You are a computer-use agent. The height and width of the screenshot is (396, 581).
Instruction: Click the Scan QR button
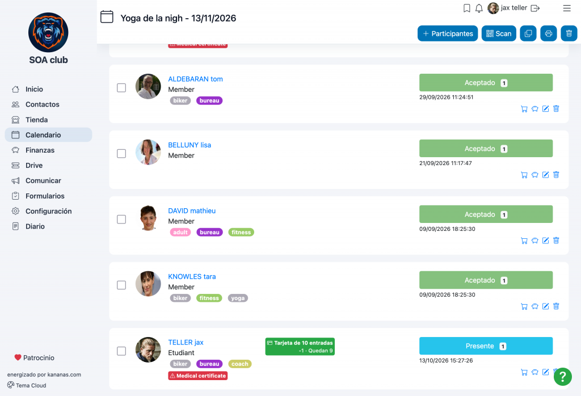coord(499,33)
